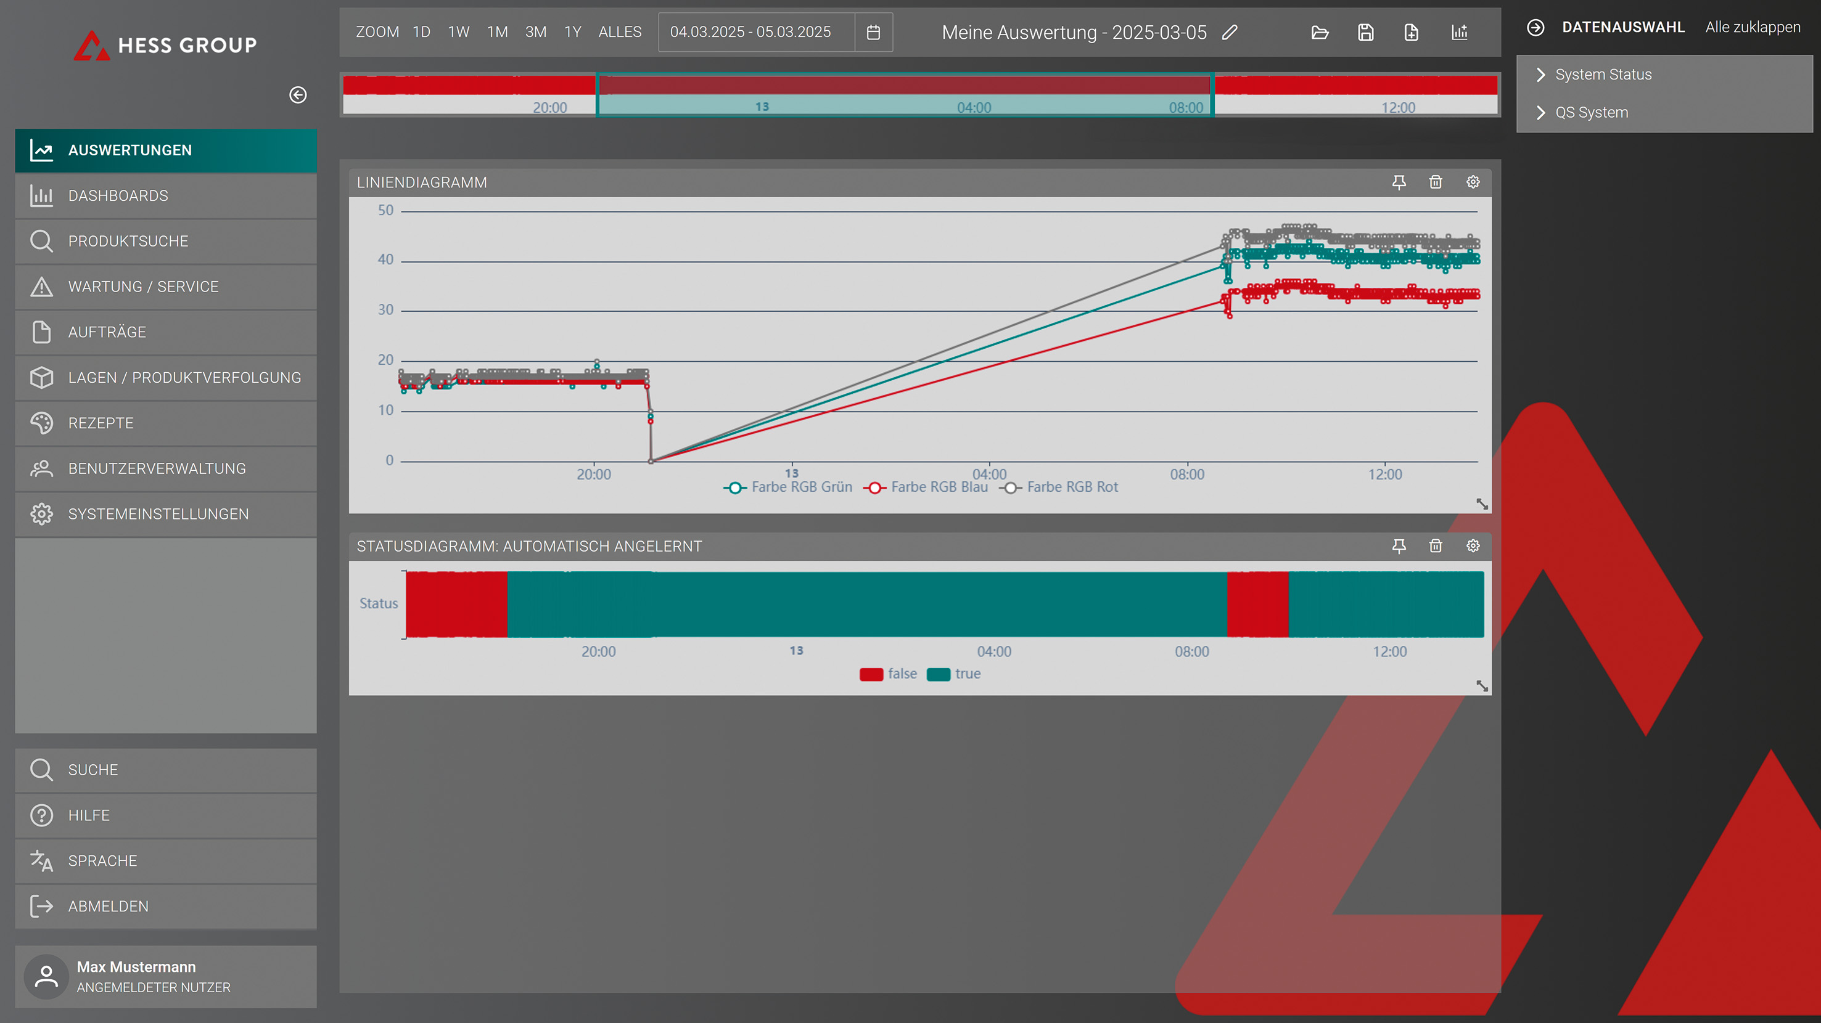1821x1023 pixels.
Task: Click Alle zuklappen link
Action: click(1753, 28)
